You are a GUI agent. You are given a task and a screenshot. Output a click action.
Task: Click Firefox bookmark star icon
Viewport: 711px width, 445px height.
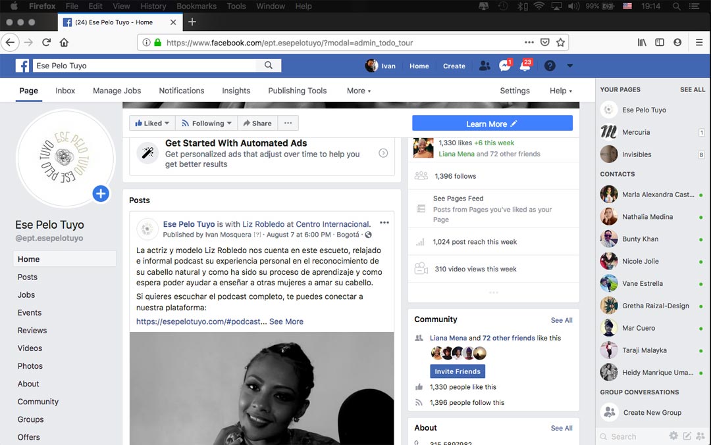tap(560, 42)
